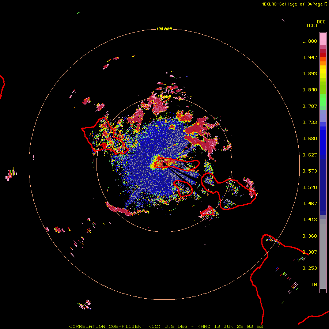Screen dimensions: 329x329
Task: Select the 0.787 scale value
Action: (x=310, y=106)
